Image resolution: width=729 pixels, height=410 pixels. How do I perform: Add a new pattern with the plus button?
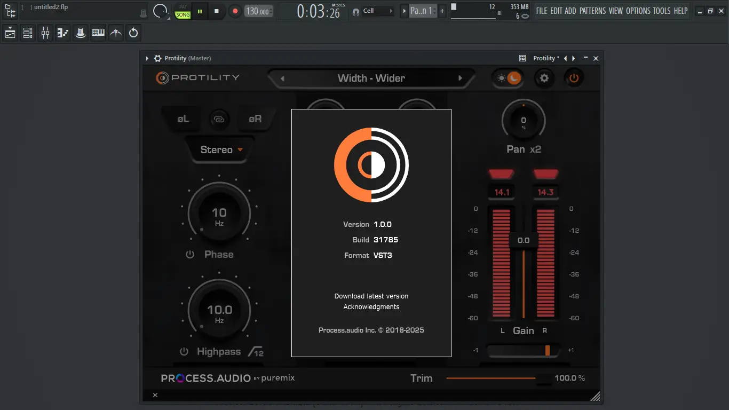[x=442, y=11]
